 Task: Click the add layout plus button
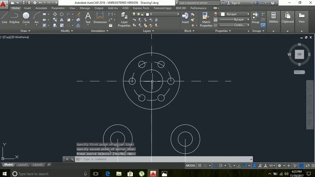coord(49,165)
